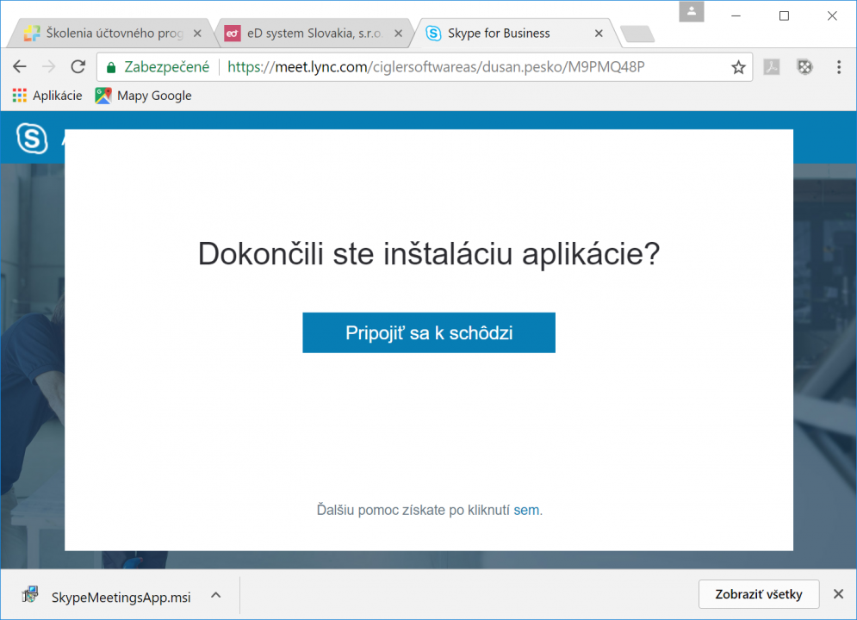Open Mapy Google bookmark
This screenshot has width=857, height=620.
(144, 96)
